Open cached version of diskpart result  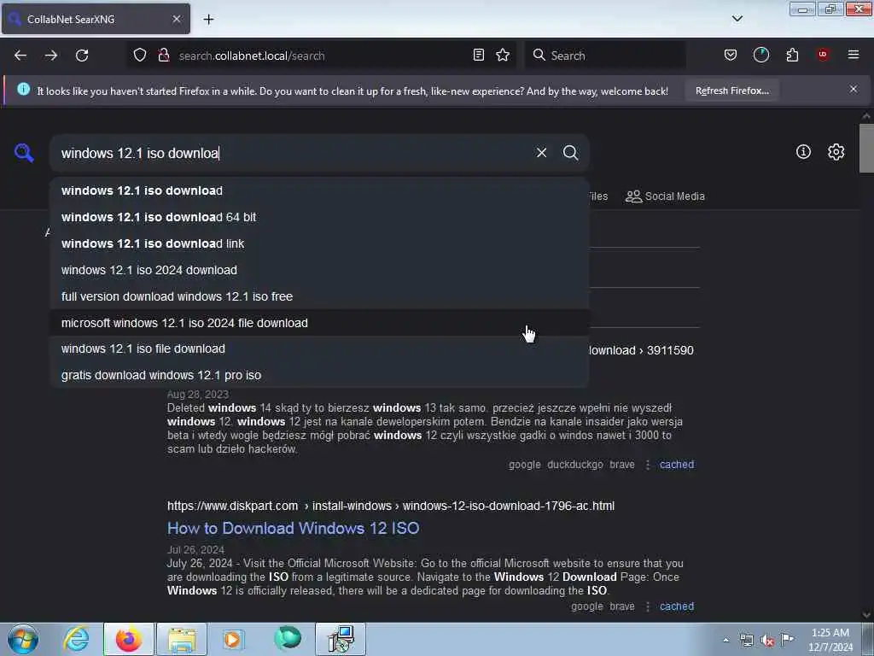pos(677,606)
